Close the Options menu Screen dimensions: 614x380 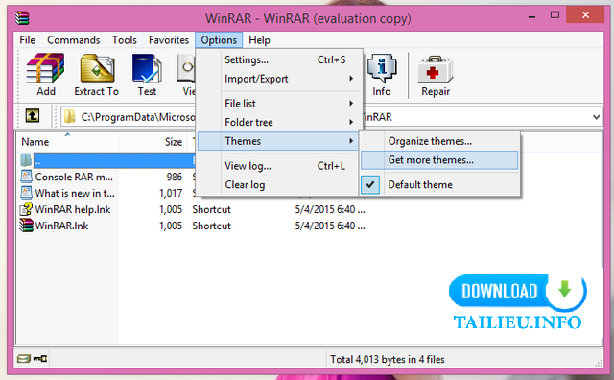[x=219, y=40]
